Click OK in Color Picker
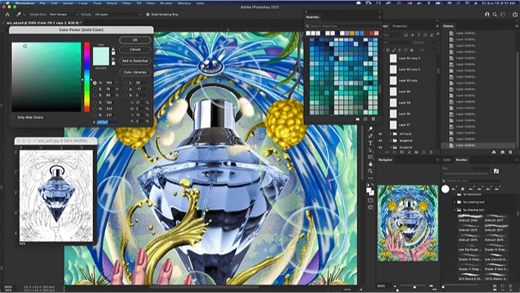Image resolution: width=520 pixels, height=293 pixels. pos(135,40)
